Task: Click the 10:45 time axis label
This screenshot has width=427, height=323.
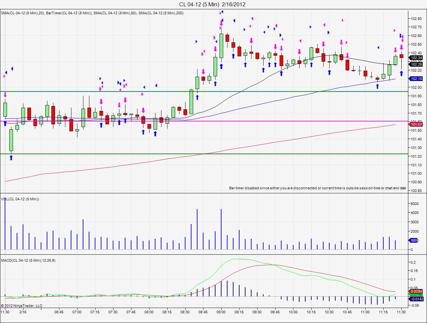Action: [x=347, y=312]
